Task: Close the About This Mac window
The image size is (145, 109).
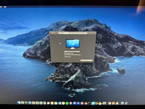Action: (51, 33)
